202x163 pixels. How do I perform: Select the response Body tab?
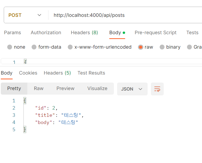[7, 73]
